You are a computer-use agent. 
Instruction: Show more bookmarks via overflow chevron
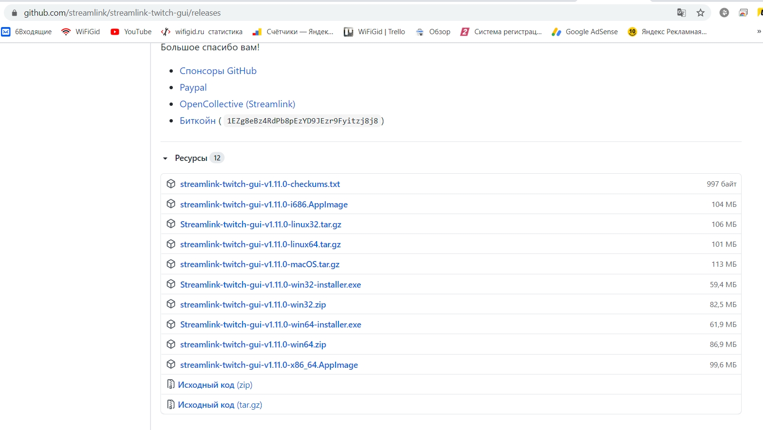(x=759, y=32)
